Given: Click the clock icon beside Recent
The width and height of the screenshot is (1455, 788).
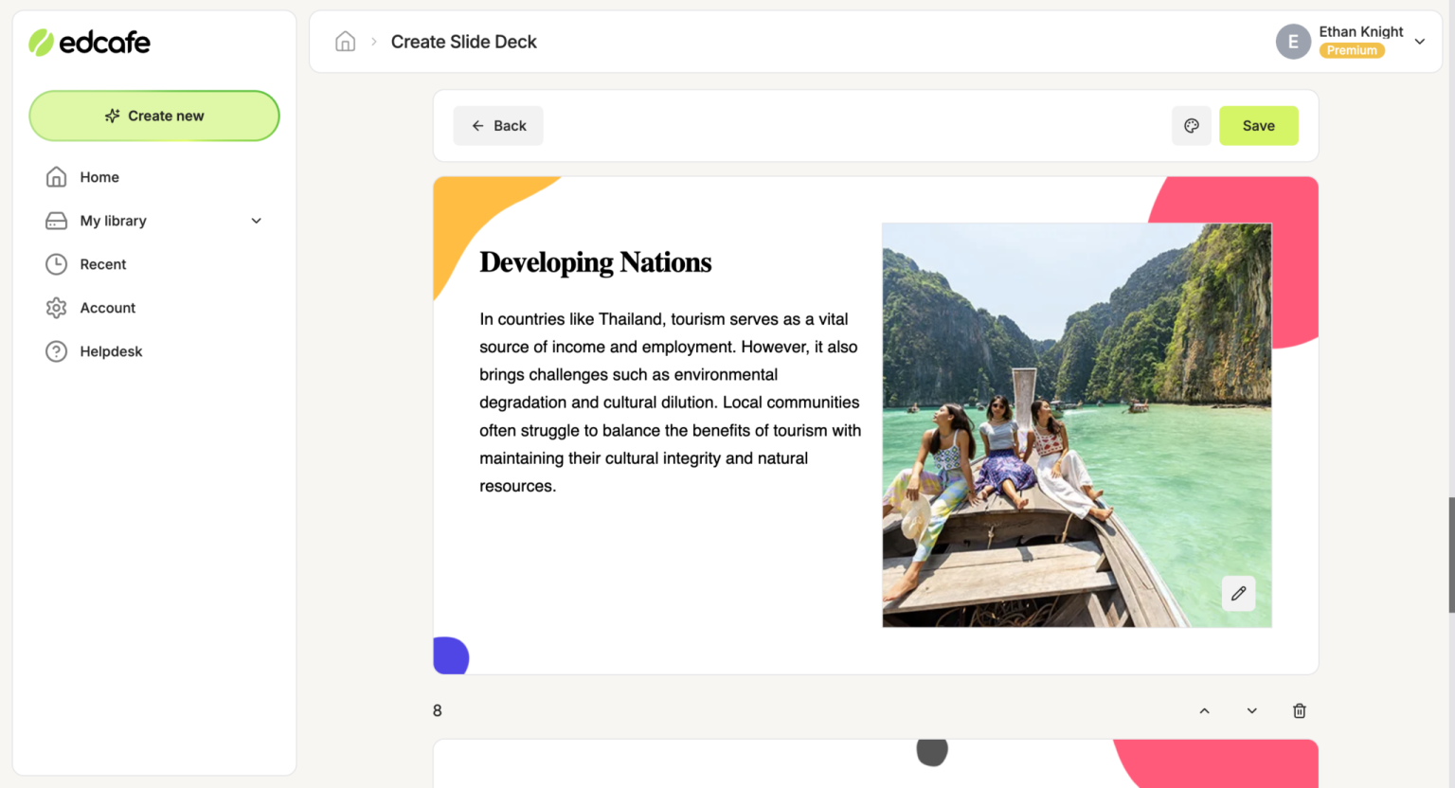Looking at the screenshot, I should coord(56,263).
